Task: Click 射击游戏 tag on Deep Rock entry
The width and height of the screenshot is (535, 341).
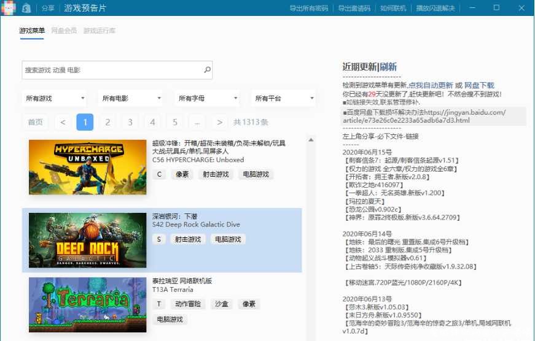Action: point(188,239)
